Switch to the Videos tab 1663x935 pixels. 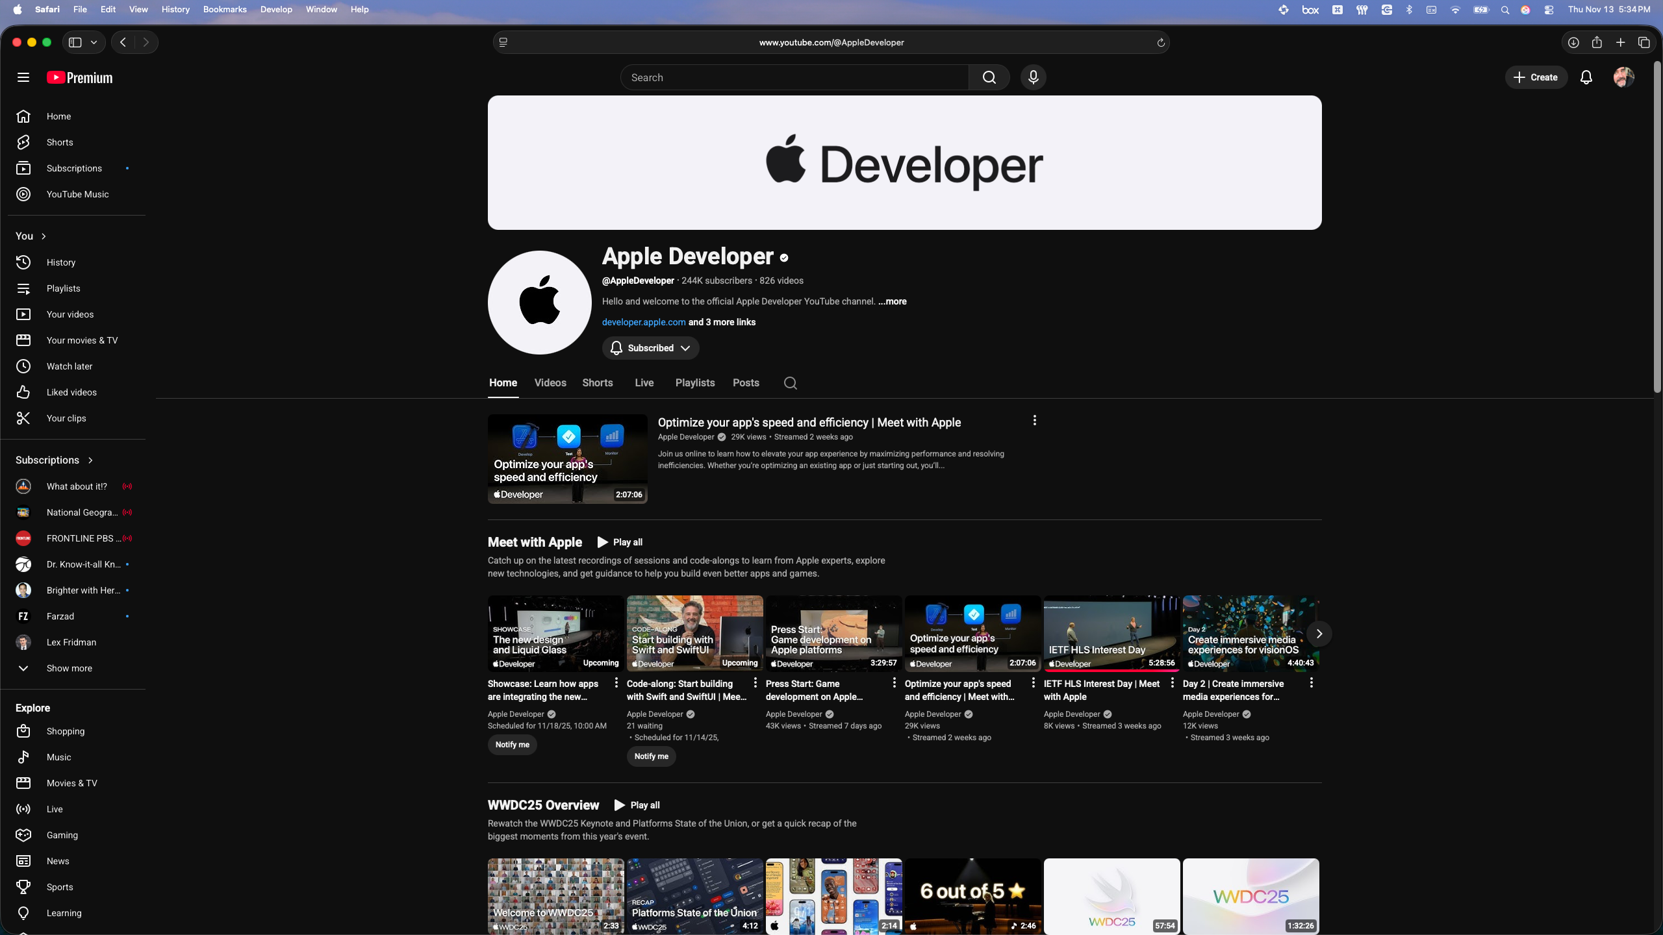[550, 383]
